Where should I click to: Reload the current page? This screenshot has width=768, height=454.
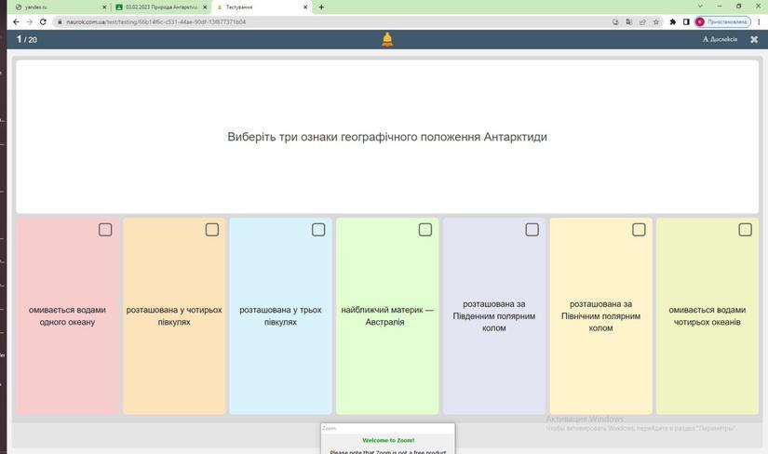point(43,22)
